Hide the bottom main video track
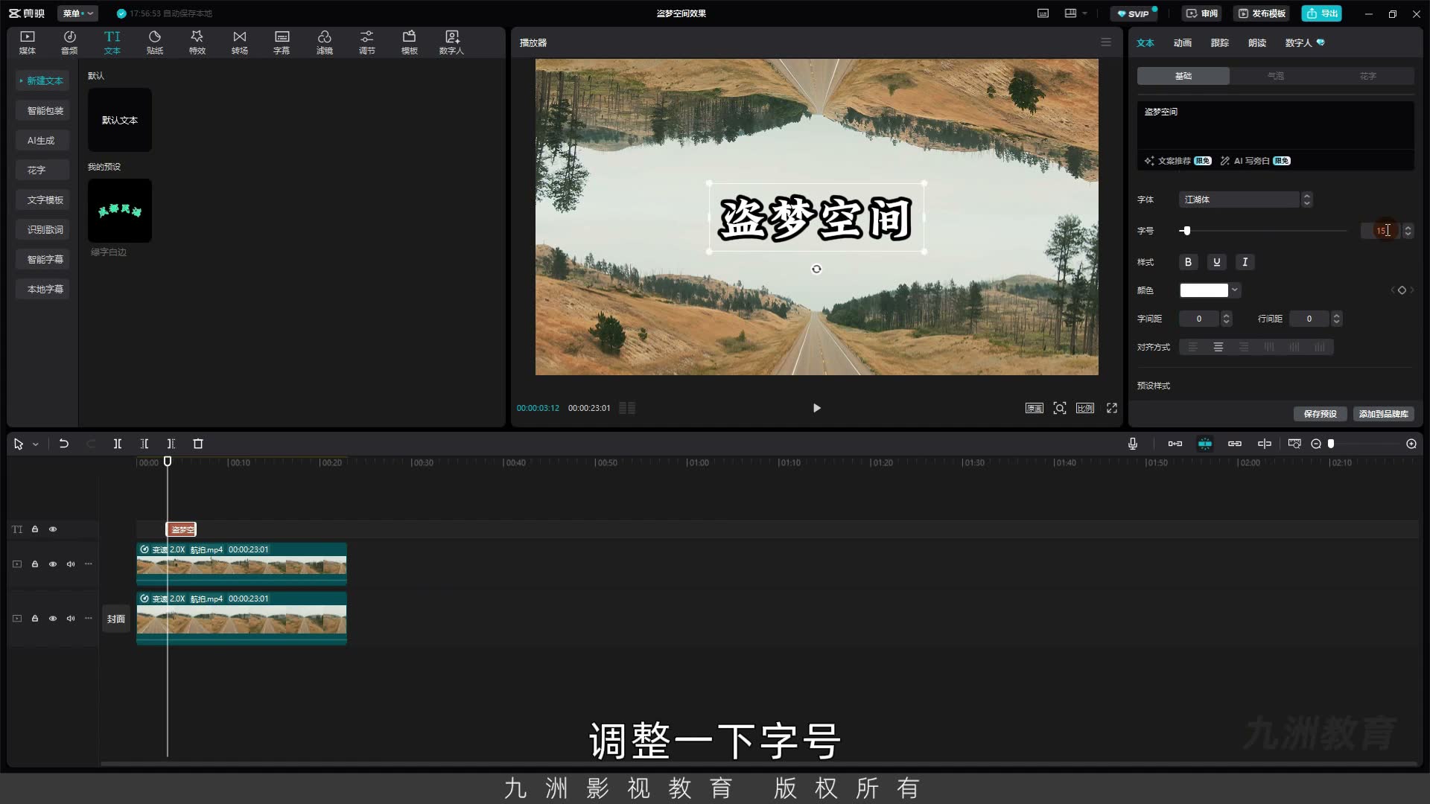 pyautogui.click(x=53, y=619)
